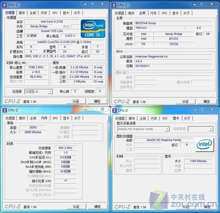
Task: Click the processor name field Intel Core i3 2100
Action: pyautogui.click(x=52, y=21)
